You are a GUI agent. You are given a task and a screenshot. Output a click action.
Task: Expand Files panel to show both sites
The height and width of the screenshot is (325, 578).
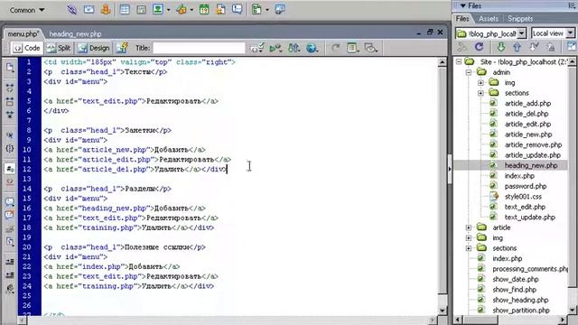[x=572, y=47]
